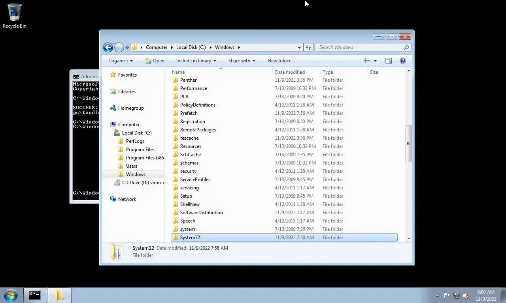Screen dimensions: 506x303
Task: Select the Speech folder name
Action: coord(188,221)
